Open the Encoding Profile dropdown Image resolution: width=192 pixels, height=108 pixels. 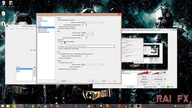coord(87,35)
